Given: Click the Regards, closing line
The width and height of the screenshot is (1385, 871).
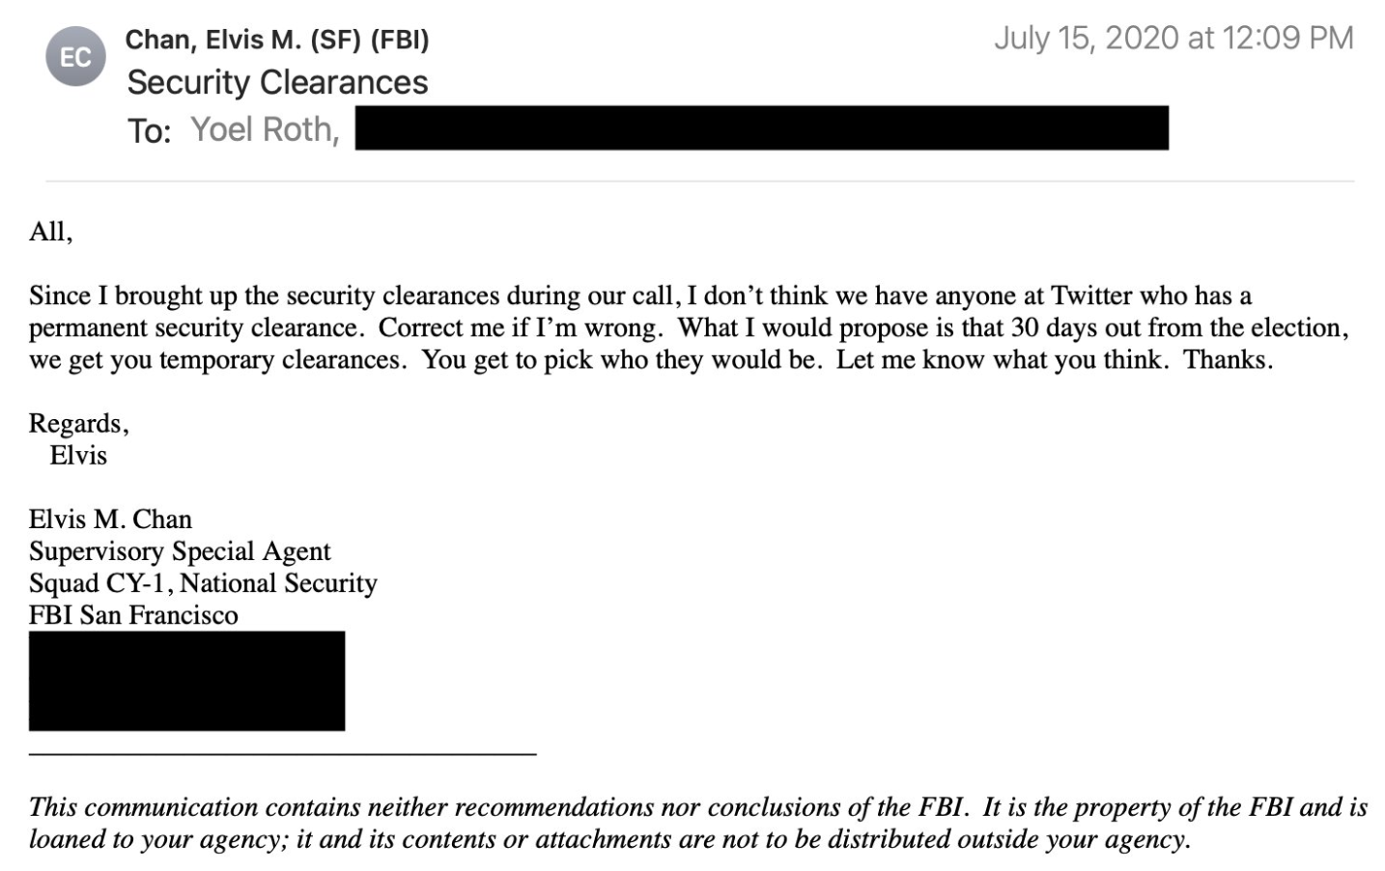Looking at the screenshot, I should coord(78,424).
